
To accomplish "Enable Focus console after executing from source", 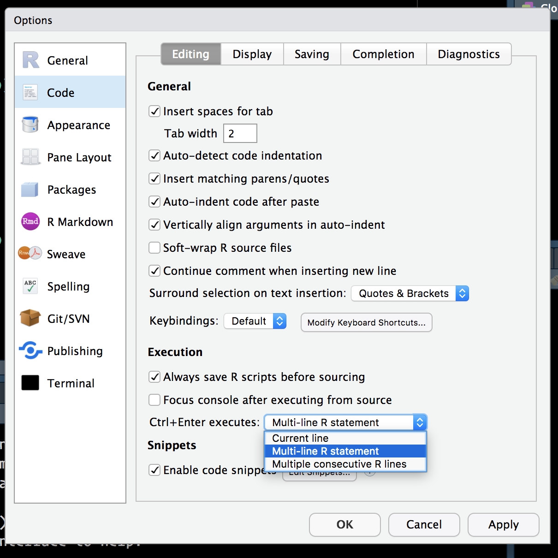I will coord(154,400).
